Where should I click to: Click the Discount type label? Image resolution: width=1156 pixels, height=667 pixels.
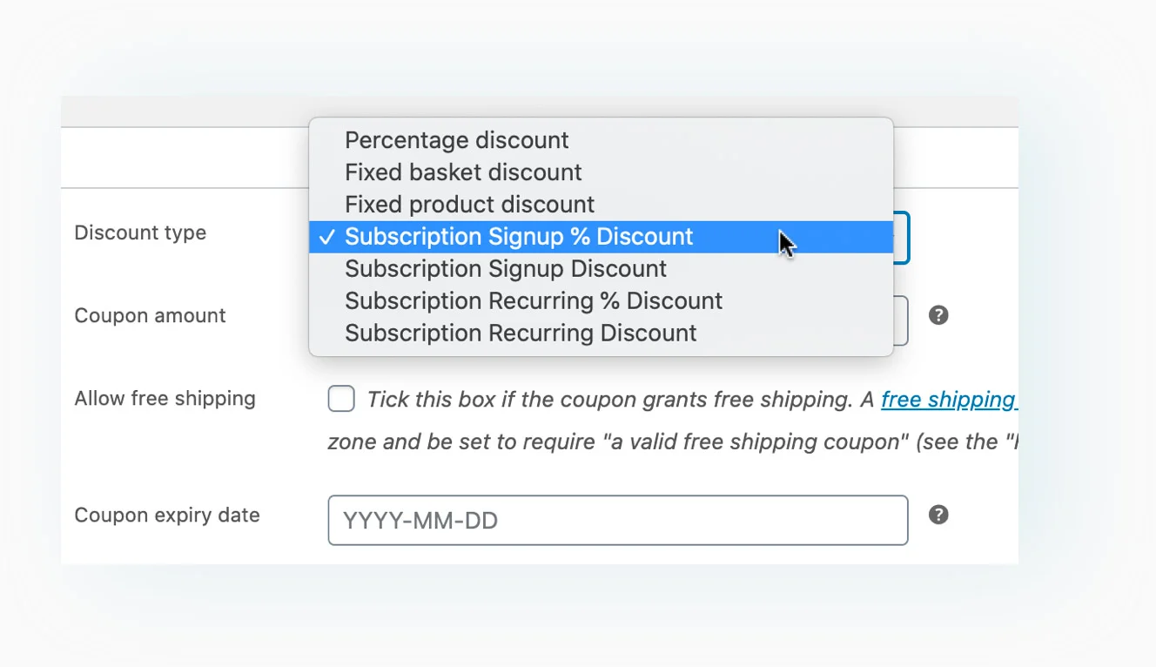pyautogui.click(x=140, y=233)
